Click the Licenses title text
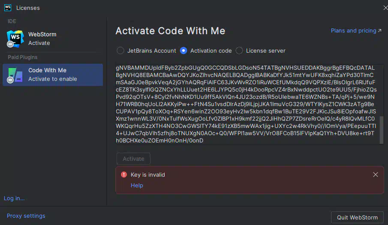The width and height of the screenshot is (388, 225). coord(28,8)
